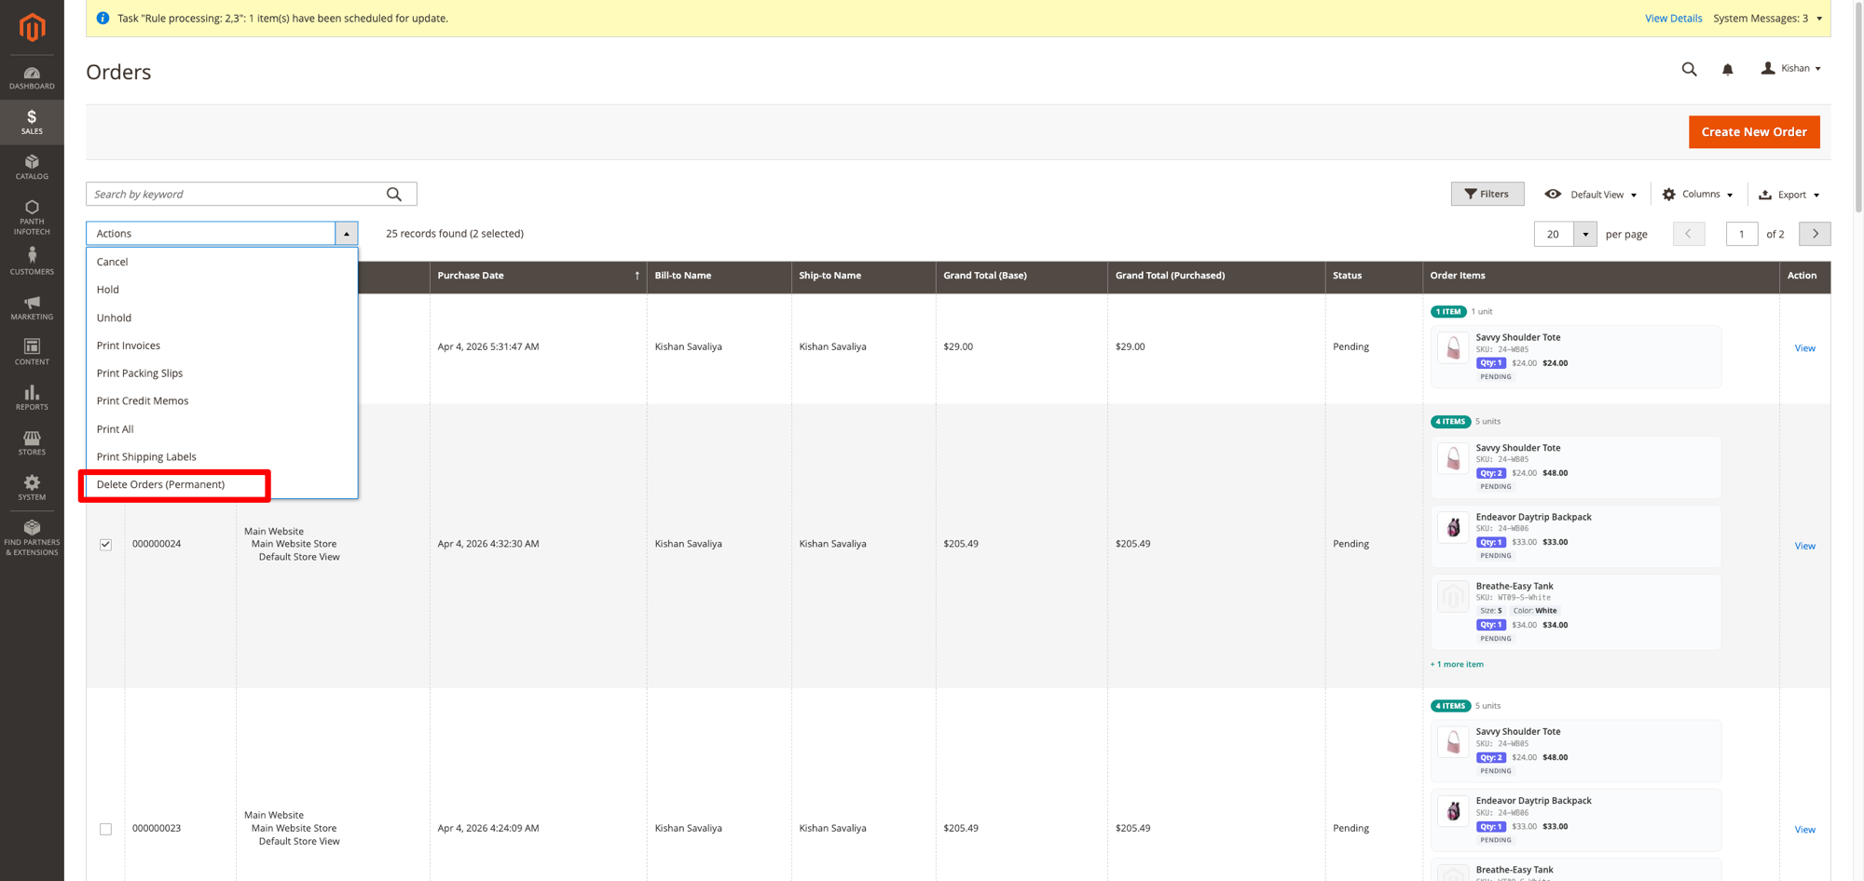Viewport: 1864px width, 881px height.
Task: Click the Search by keyword field
Action: [238, 194]
